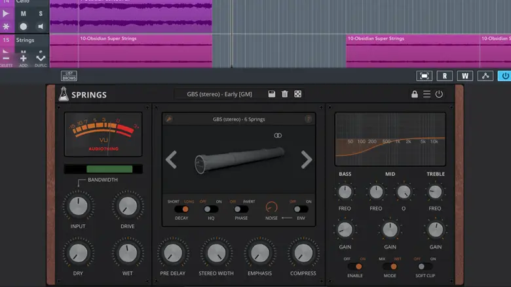The height and width of the screenshot is (287, 511).
Task: Open the Springs hamburger menu
Action: pyautogui.click(x=426, y=94)
